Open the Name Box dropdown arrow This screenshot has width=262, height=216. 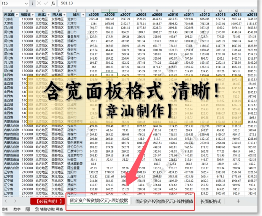point(26,3)
